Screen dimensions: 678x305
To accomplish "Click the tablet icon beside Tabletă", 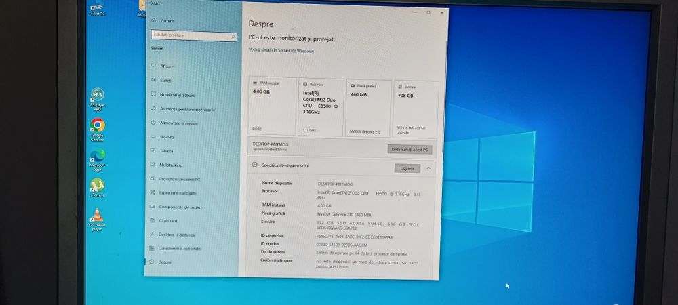I will pos(153,150).
